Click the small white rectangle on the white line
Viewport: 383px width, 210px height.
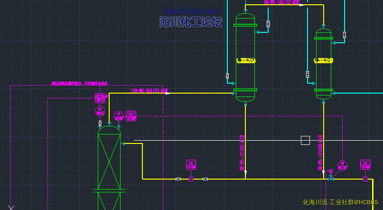pos(305,140)
